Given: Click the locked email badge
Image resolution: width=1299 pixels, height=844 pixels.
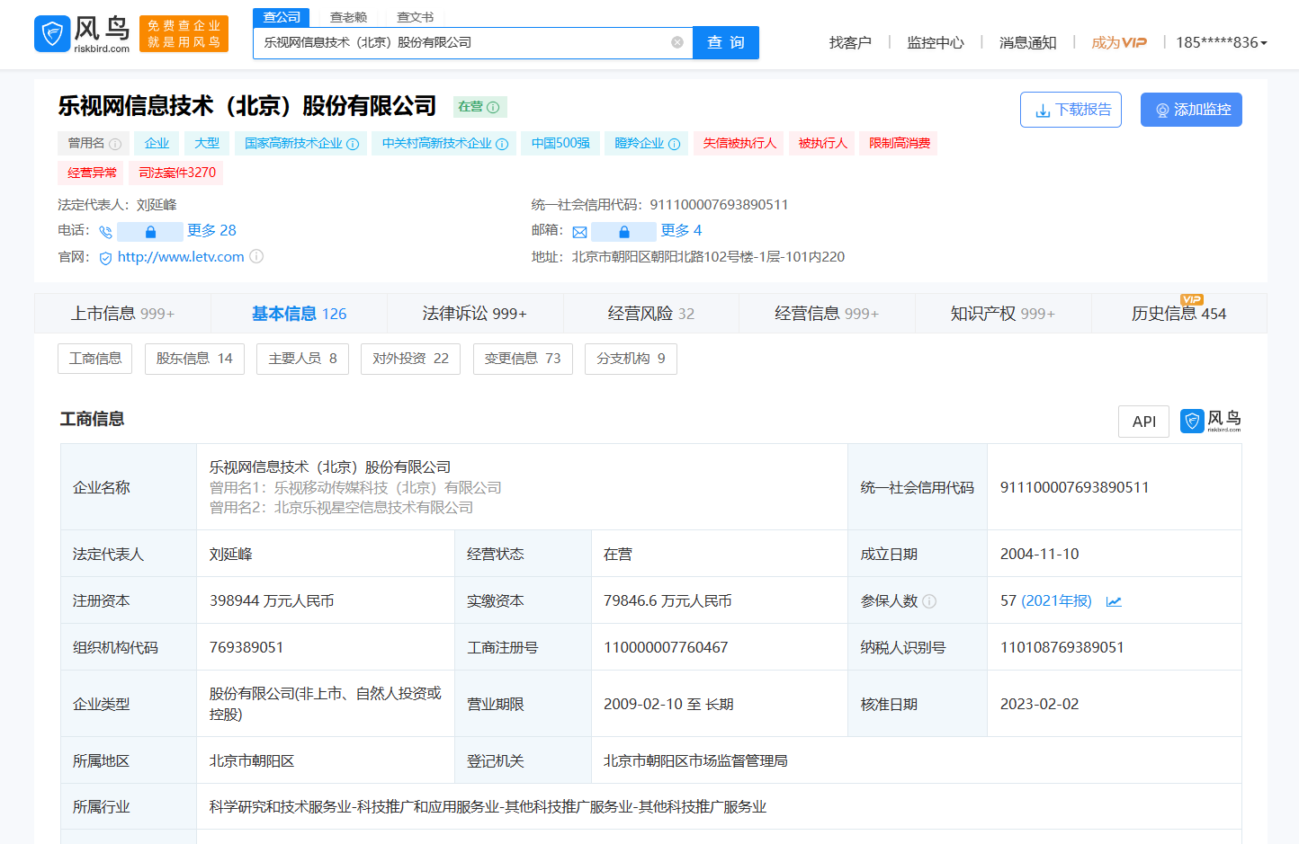Looking at the screenshot, I should pos(623,232).
